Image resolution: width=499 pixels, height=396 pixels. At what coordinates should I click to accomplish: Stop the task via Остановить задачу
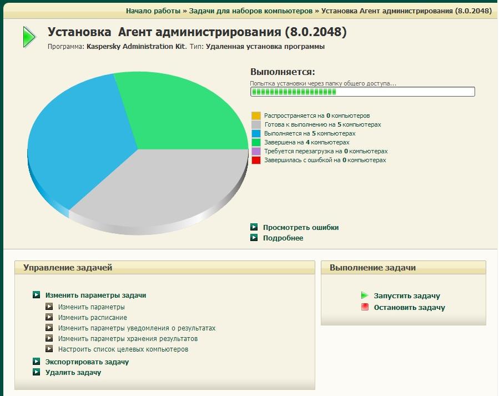[x=409, y=308]
